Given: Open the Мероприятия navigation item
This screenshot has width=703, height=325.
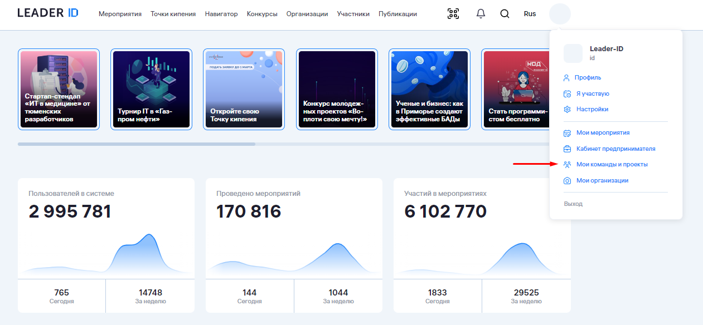Looking at the screenshot, I should [x=120, y=14].
